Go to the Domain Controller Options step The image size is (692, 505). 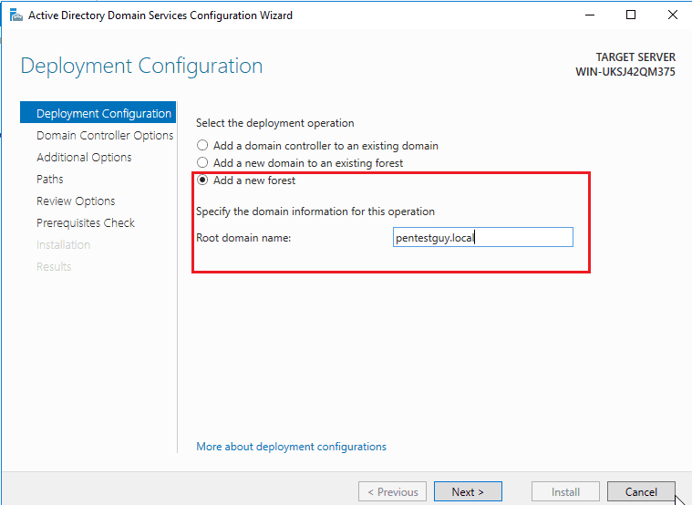coord(105,135)
